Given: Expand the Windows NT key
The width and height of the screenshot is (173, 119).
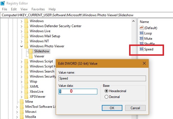Looking at the screenshot, I should click(x=21, y=41).
